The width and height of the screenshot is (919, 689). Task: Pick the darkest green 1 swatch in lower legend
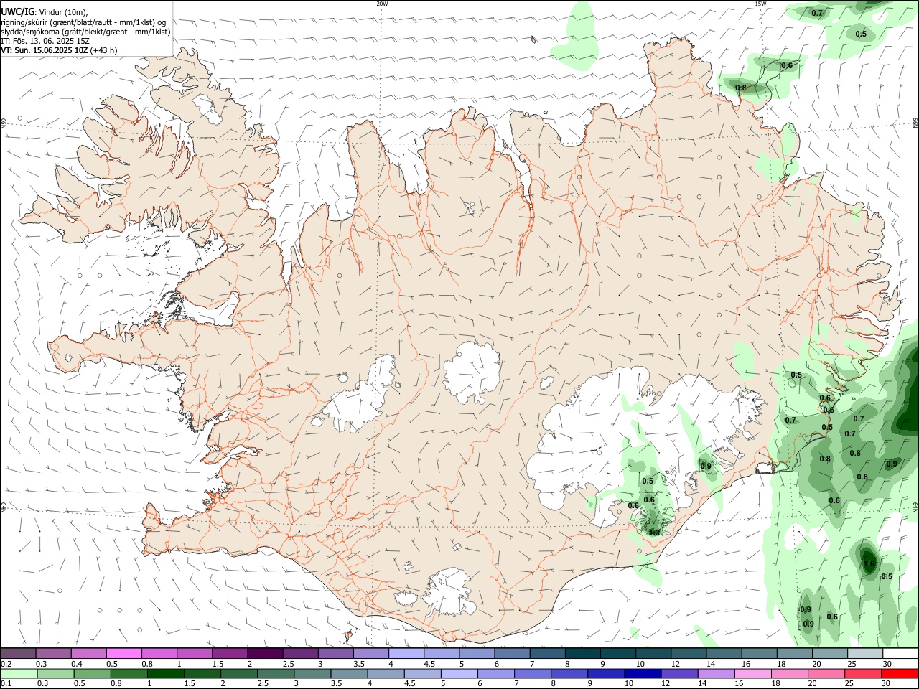165,674
